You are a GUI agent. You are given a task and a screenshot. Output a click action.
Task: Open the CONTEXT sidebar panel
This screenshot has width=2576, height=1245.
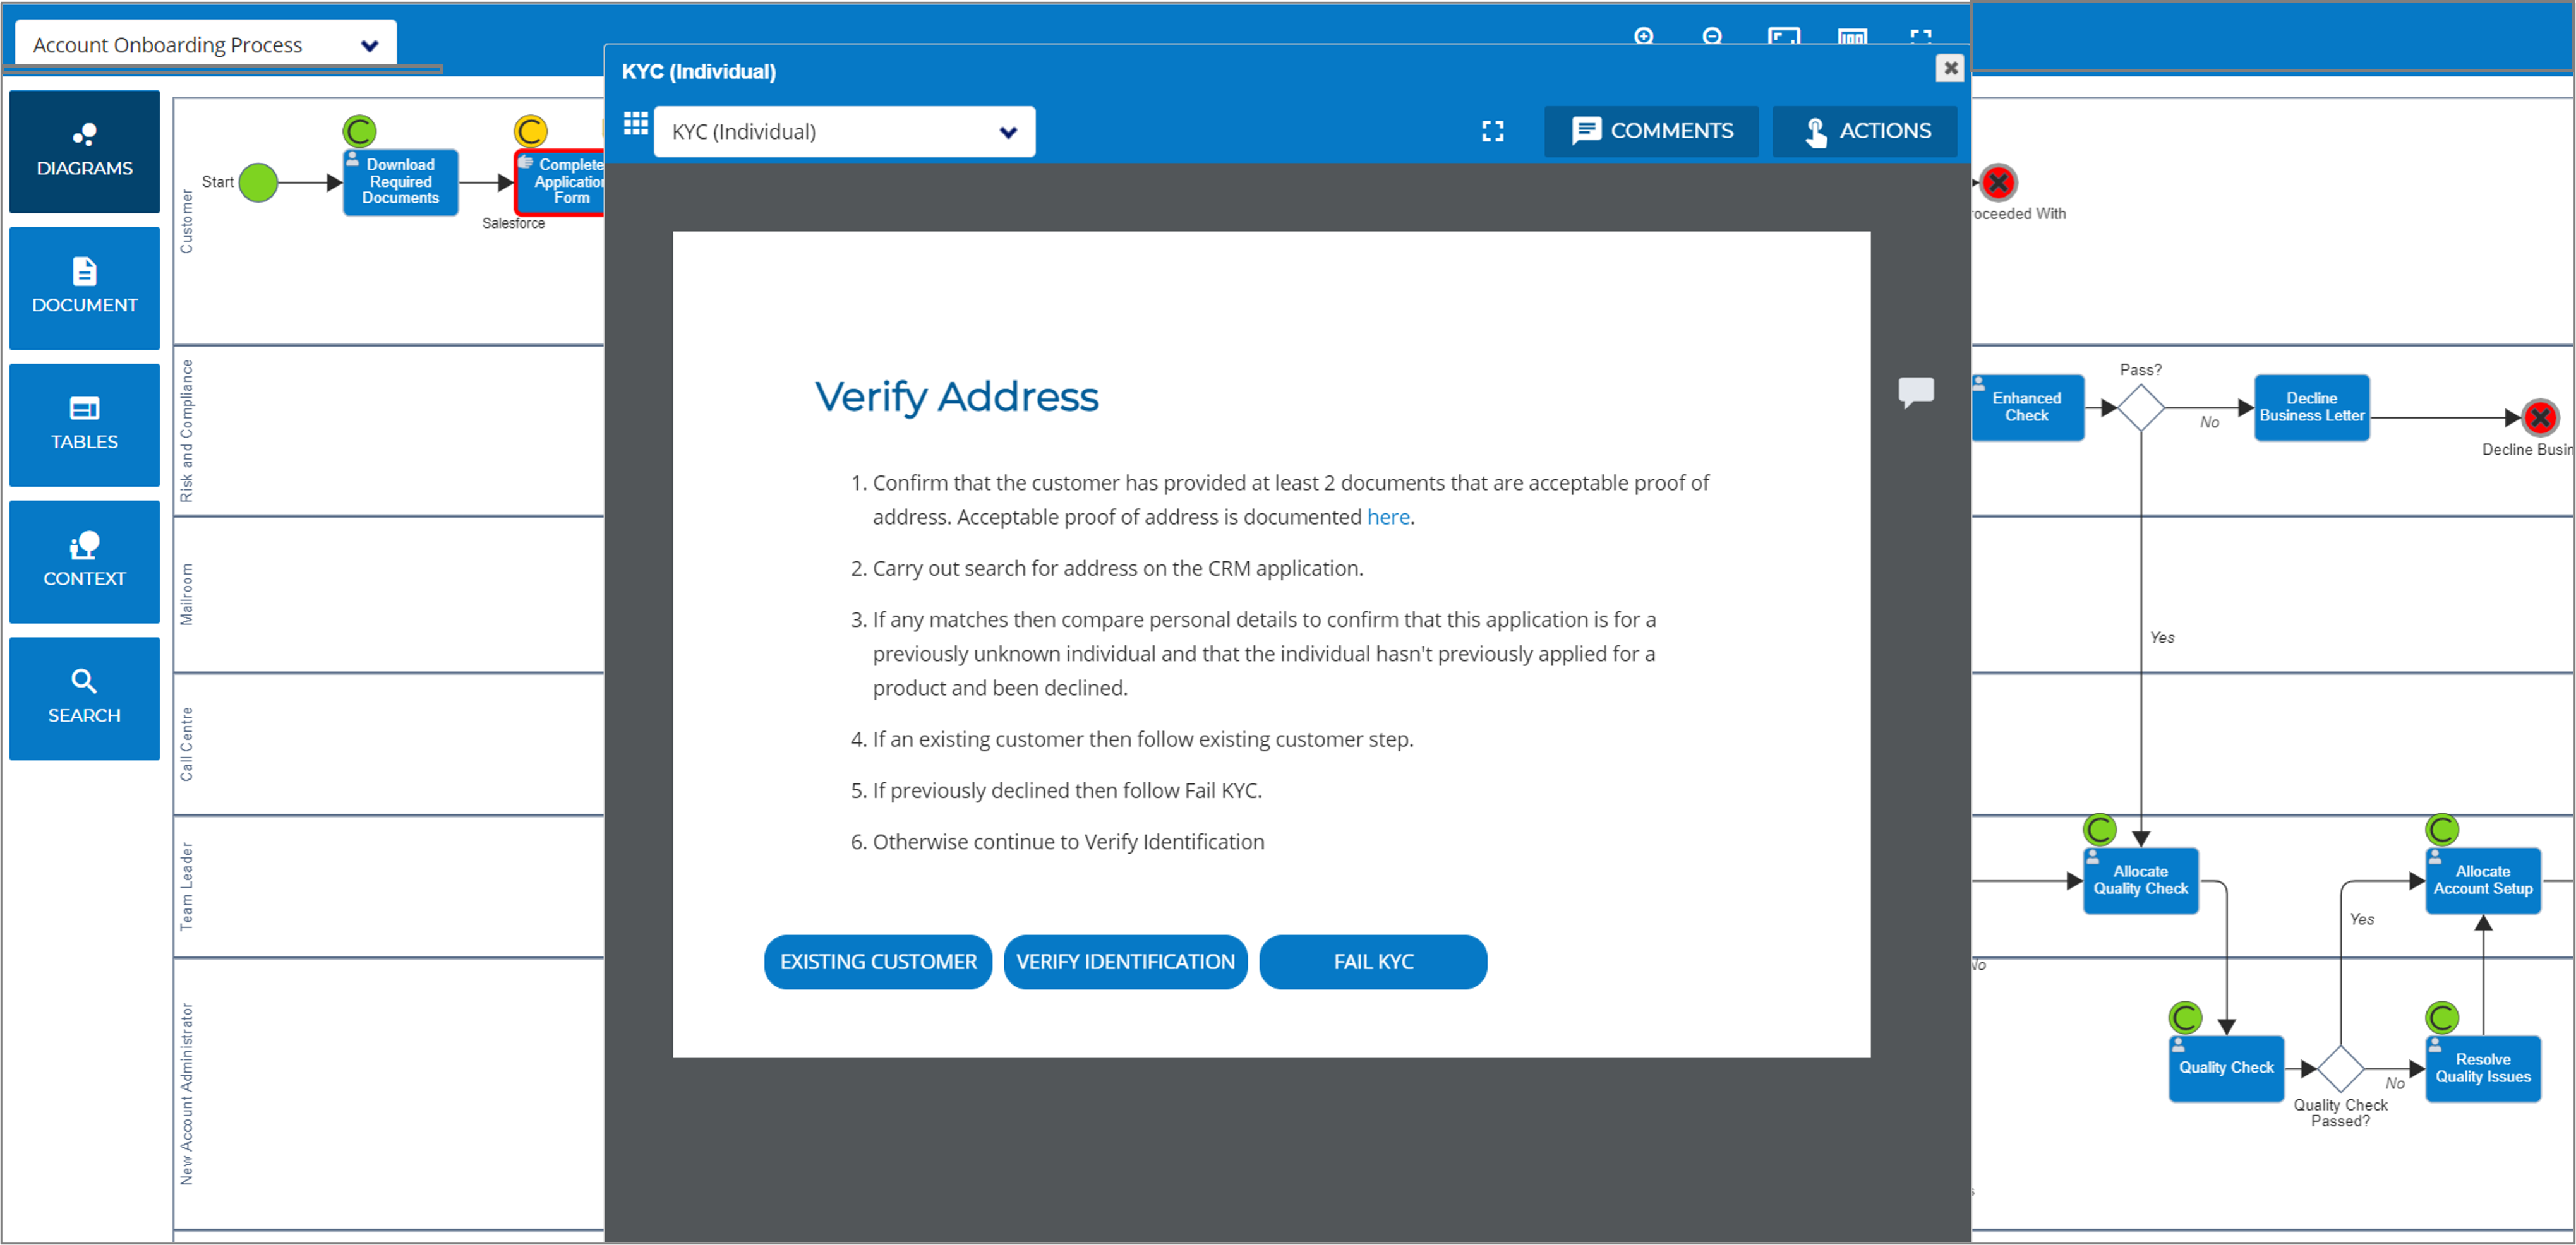[84, 561]
